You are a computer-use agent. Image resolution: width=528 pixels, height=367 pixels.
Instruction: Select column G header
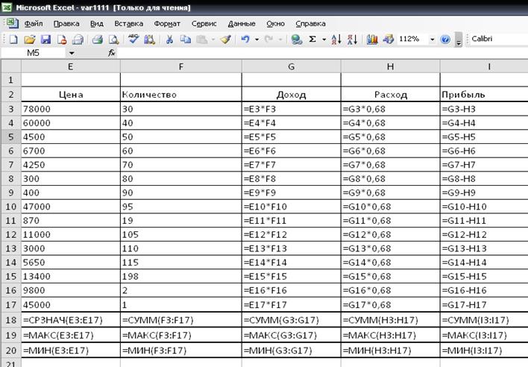click(x=292, y=66)
